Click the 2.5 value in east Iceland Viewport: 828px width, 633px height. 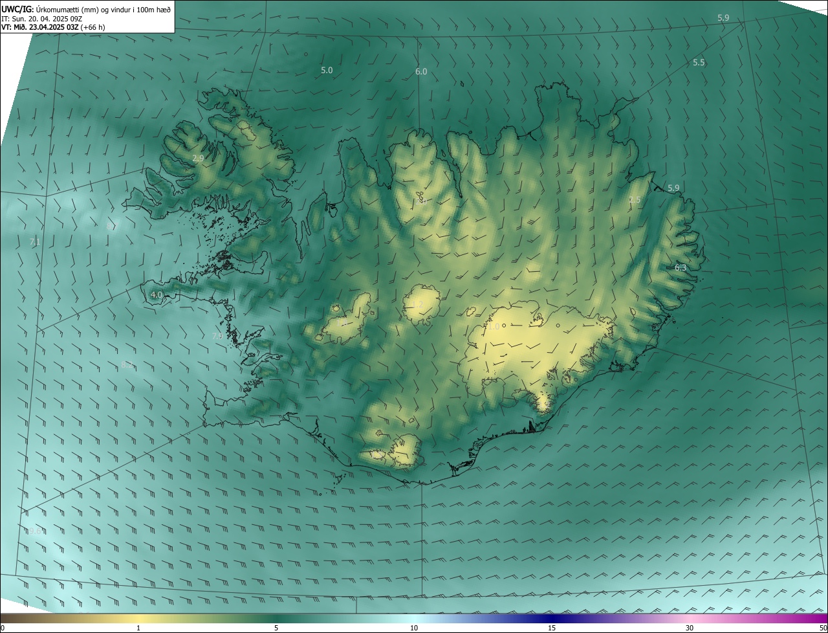635,199
